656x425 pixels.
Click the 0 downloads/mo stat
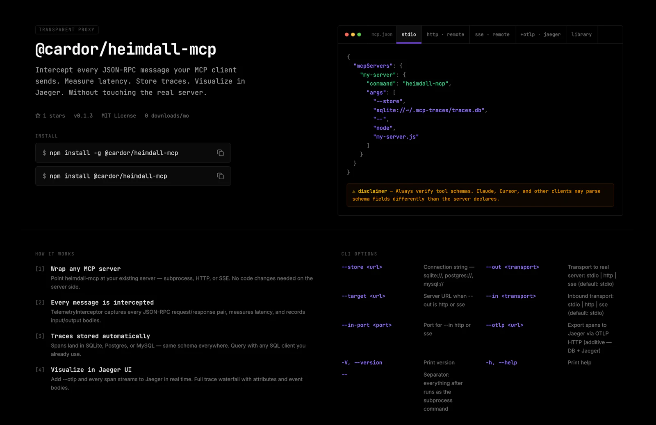click(x=167, y=116)
